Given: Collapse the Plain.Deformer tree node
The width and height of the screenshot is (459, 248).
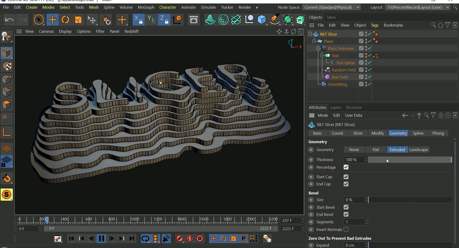Looking at the screenshot, I should click(318, 48).
